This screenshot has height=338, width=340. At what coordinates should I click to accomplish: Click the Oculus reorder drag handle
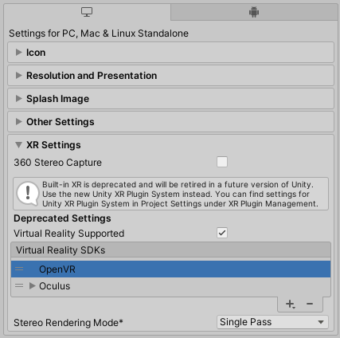19,286
